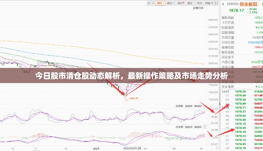
Task: Click 加指标 on the lower MACD panel
Action: pos(189,127)
